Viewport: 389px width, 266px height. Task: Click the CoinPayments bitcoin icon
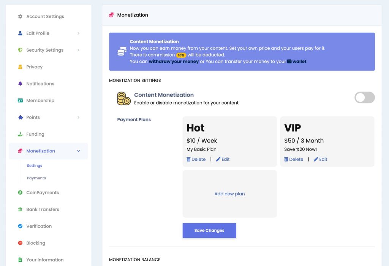(20, 193)
